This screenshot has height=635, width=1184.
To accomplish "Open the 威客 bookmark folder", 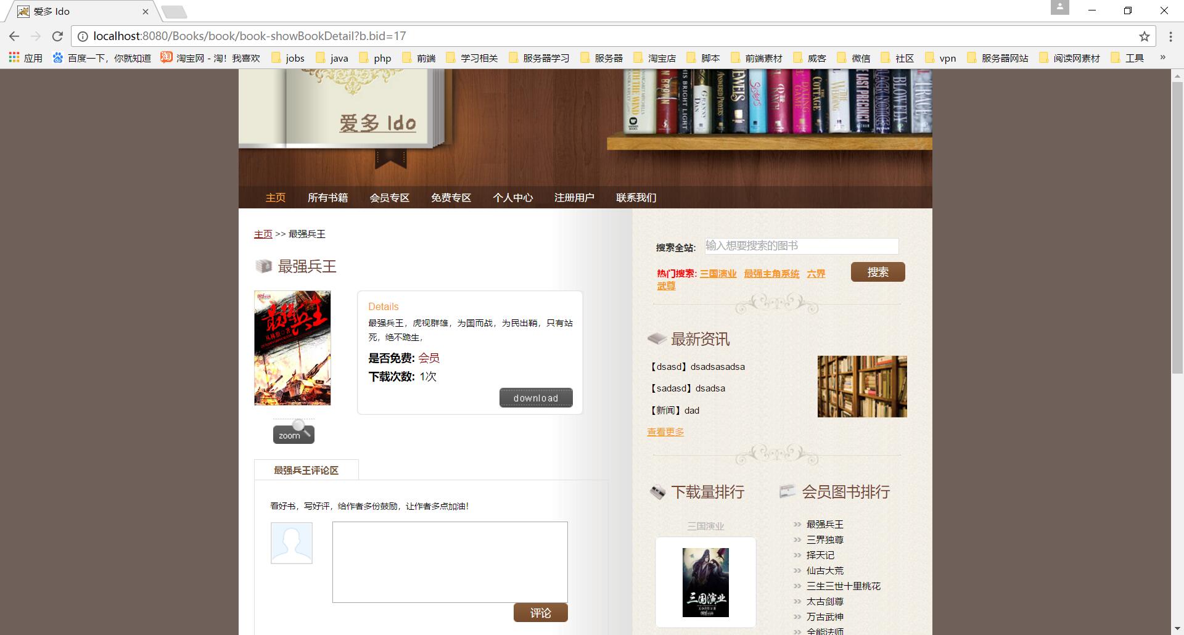I will (810, 58).
